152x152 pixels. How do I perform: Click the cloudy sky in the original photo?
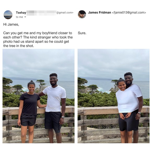[x=38, y=63]
